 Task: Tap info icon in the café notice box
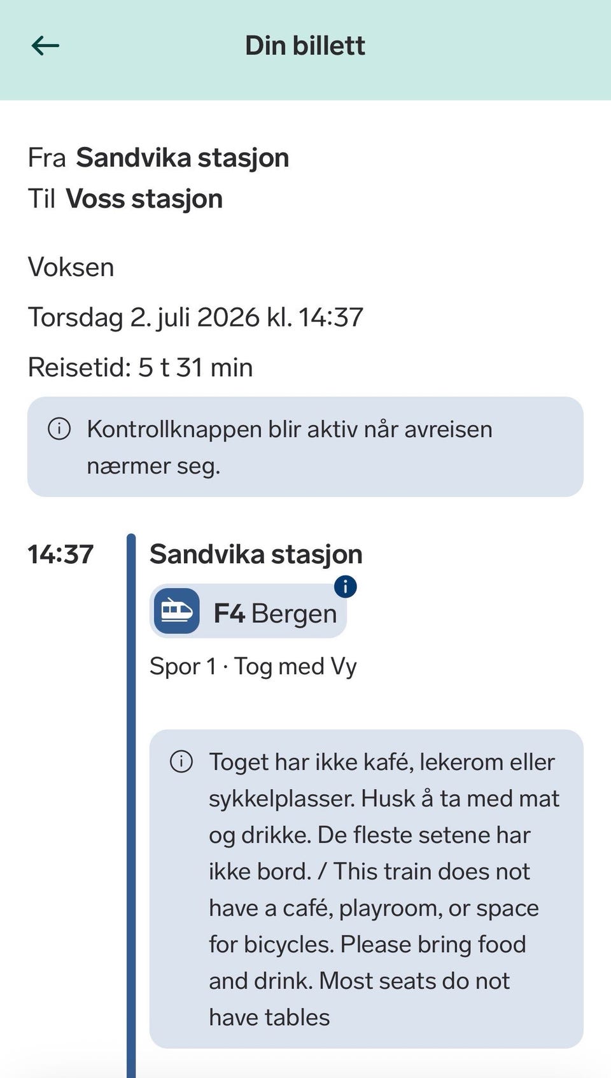pos(181,761)
